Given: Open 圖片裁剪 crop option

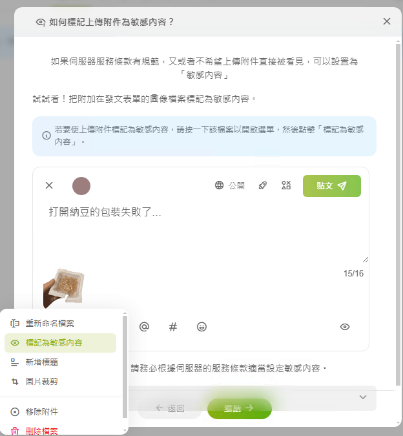Looking at the screenshot, I should (60, 382).
